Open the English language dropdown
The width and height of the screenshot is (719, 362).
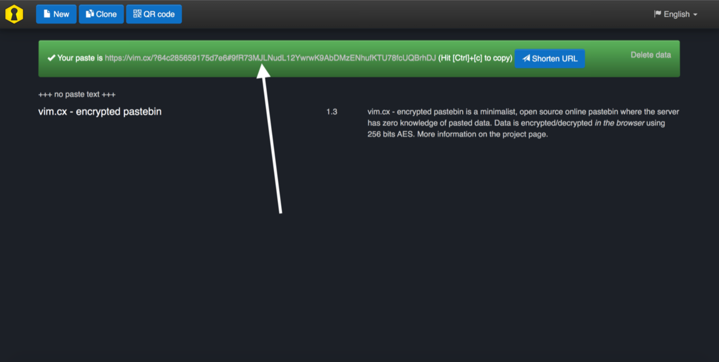click(x=676, y=14)
